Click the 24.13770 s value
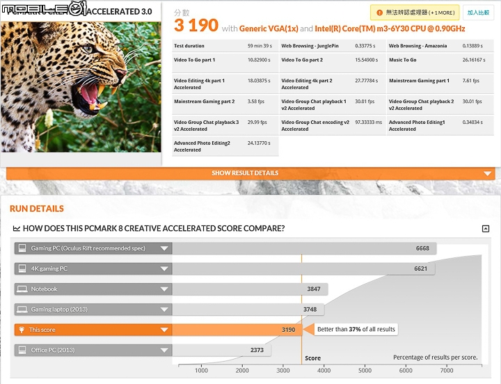Viewport: 501px width, 384px height. (259, 143)
